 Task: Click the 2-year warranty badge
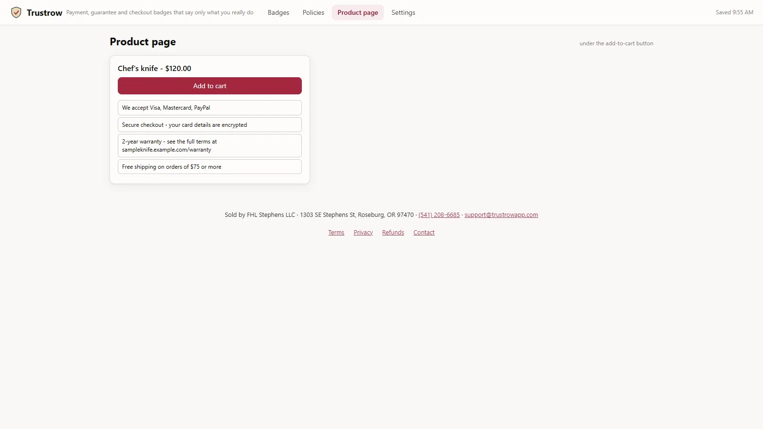[x=210, y=145]
